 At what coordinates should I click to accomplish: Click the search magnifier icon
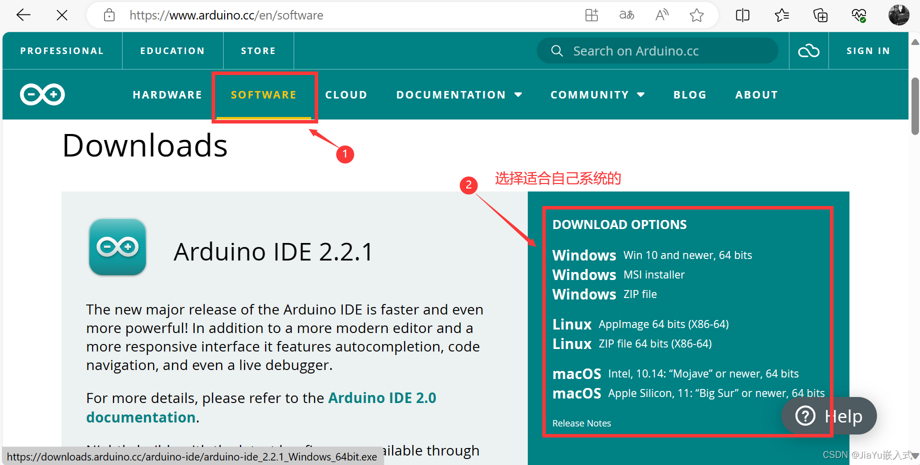pos(557,50)
